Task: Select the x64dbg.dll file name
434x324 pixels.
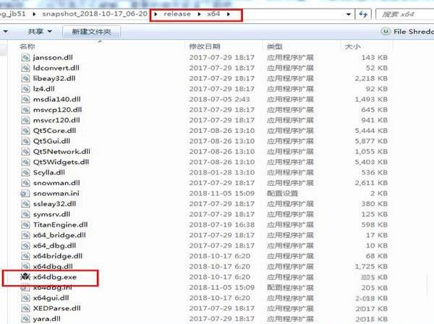Action: coord(53,266)
